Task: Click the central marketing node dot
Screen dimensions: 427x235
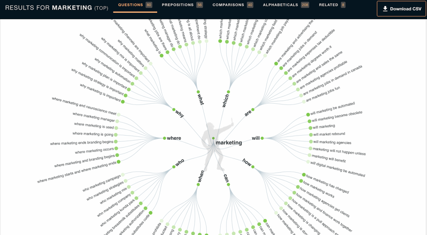Action: point(213,138)
